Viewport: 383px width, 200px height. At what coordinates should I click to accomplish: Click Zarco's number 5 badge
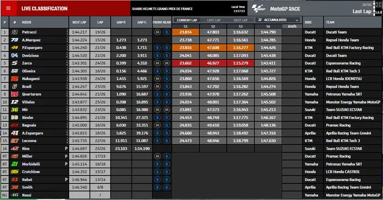(15, 63)
